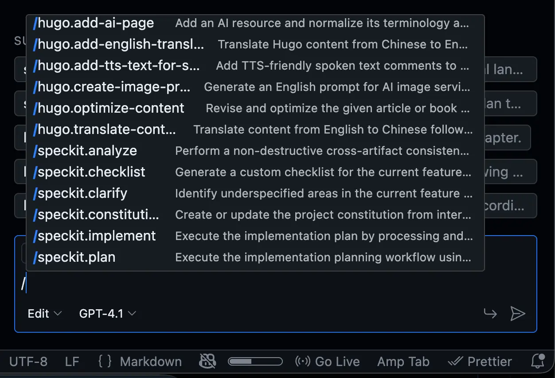Screen dimensions: 555x378
Task: Open the Edit mode dropdown
Action: point(44,314)
